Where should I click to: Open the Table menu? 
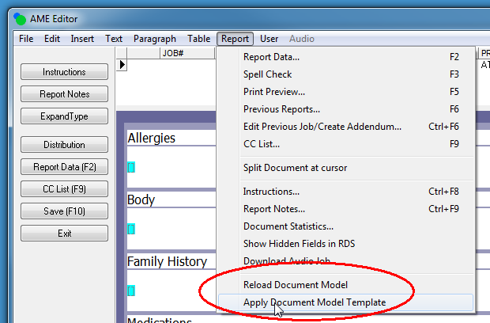[198, 39]
